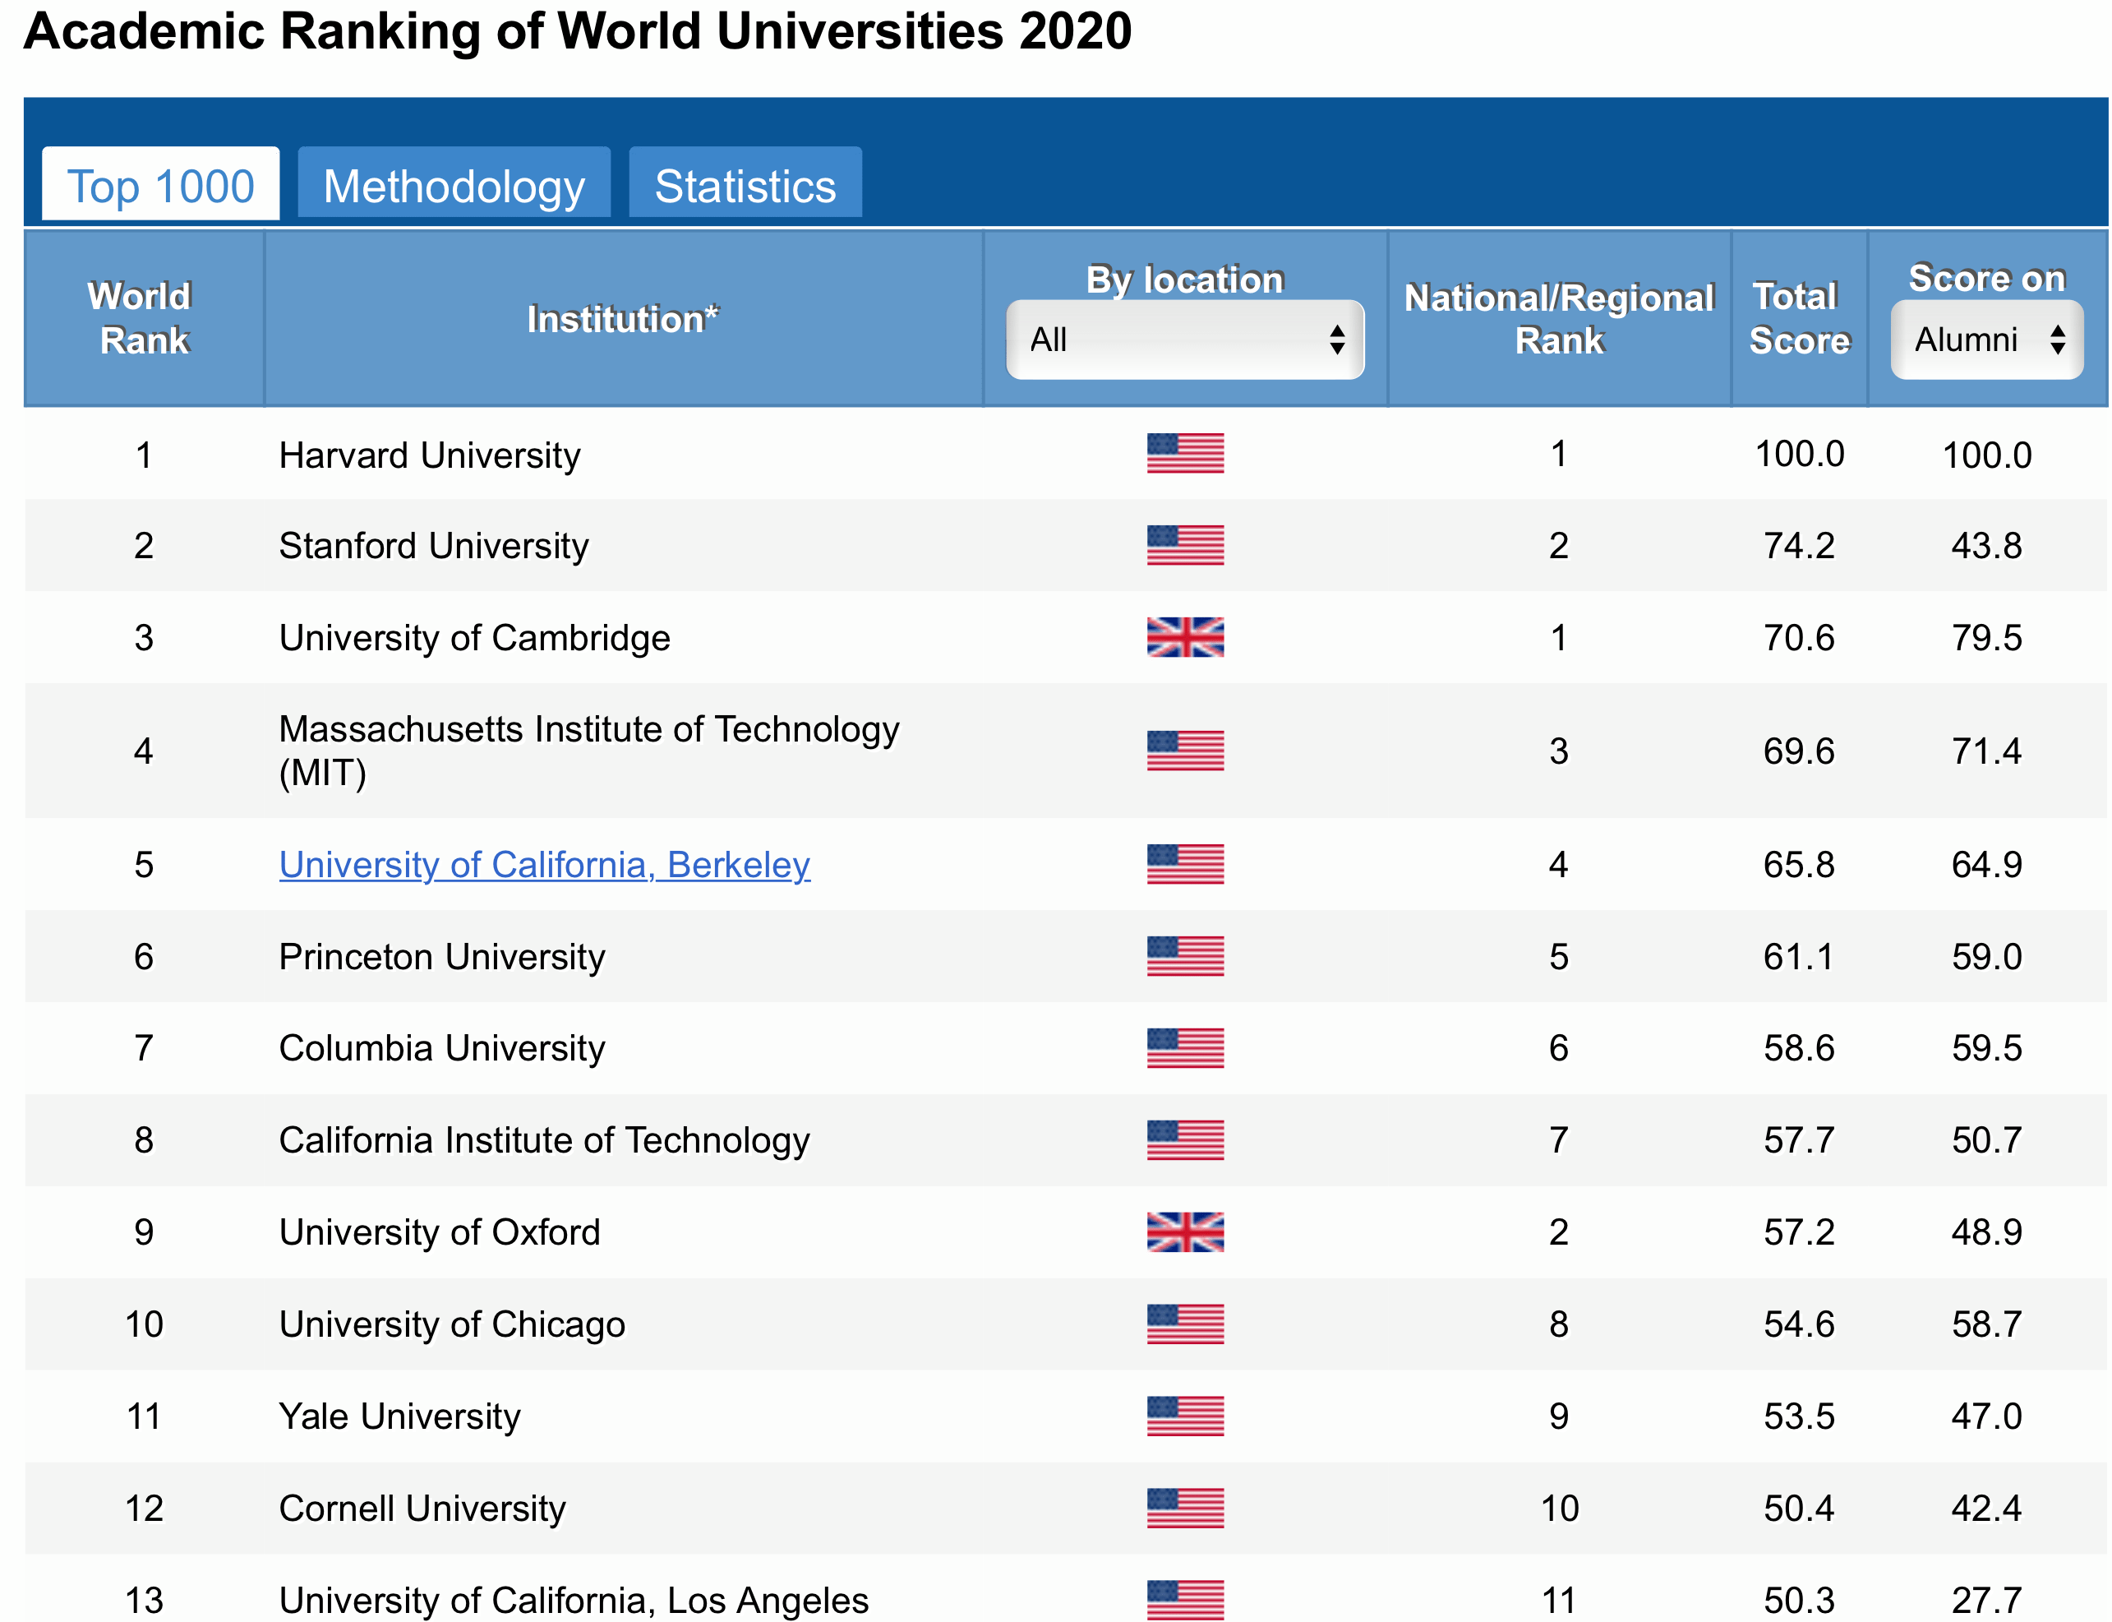Click the US flag in the UCLA row
The width and height of the screenshot is (2112, 1622).
(1185, 1600)
